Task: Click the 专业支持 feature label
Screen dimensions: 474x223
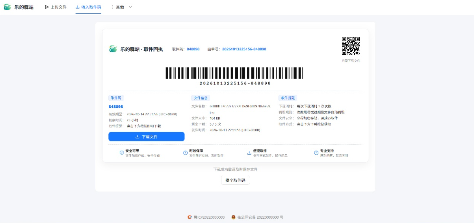Action: click(327, 151)
